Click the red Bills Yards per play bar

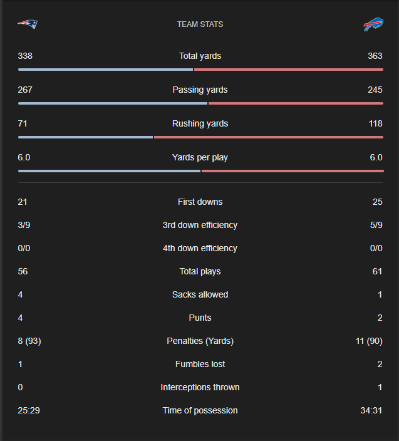[x=292, y=171]
